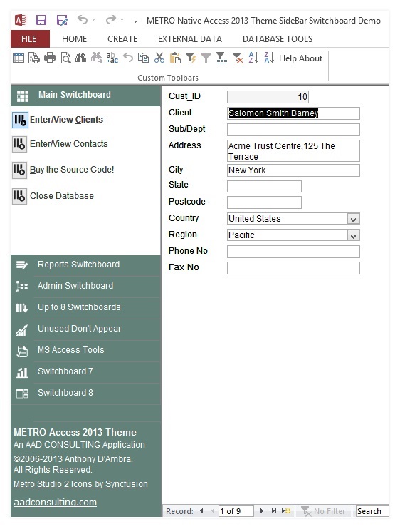Expand the Country dropdown
Viewport: 400px width, 529px height.
(353, 220)
